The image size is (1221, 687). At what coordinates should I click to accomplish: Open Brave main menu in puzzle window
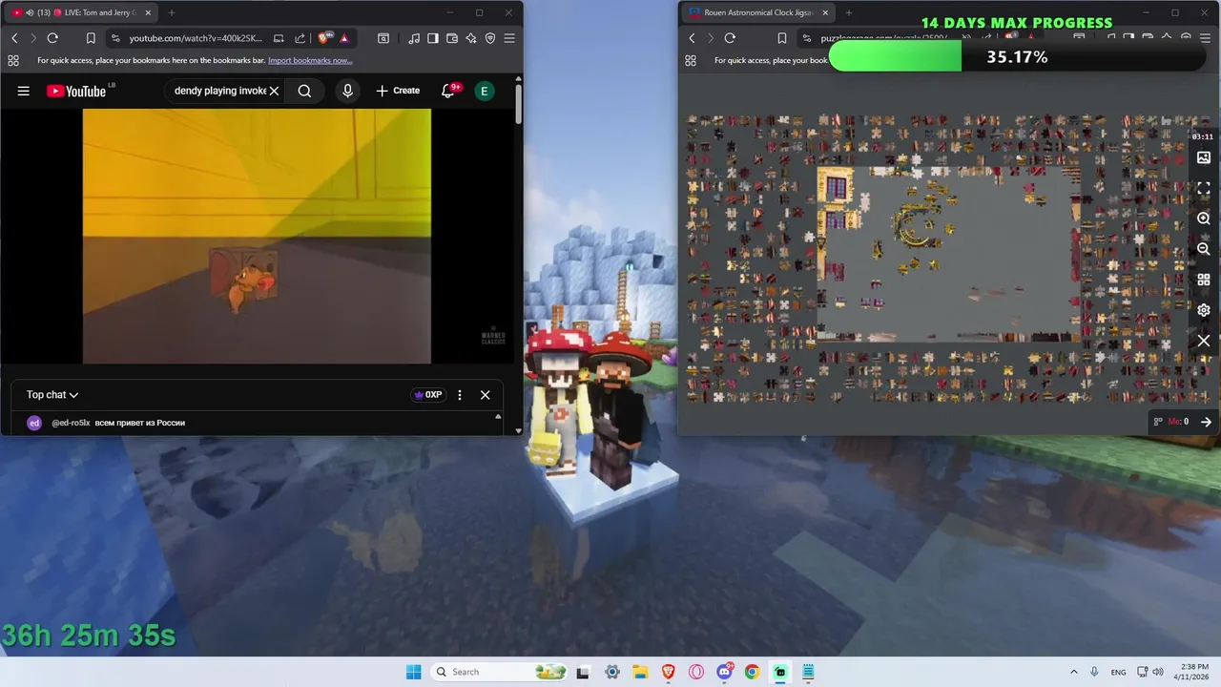click(x=1206, y=38)
